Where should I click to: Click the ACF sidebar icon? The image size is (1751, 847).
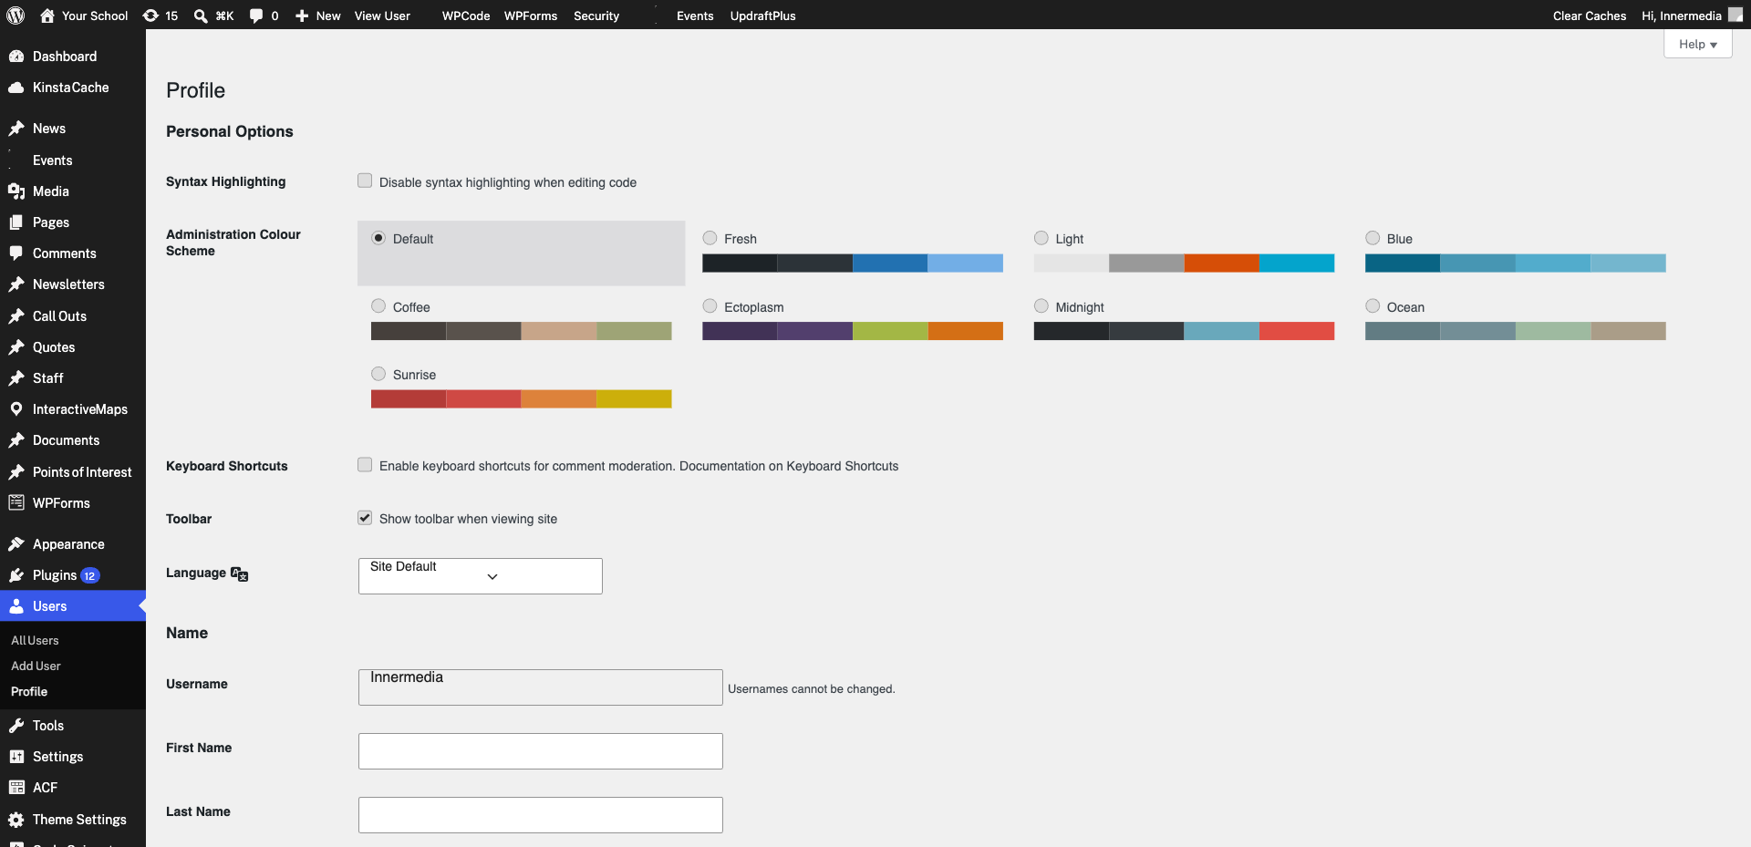point(16,788)
